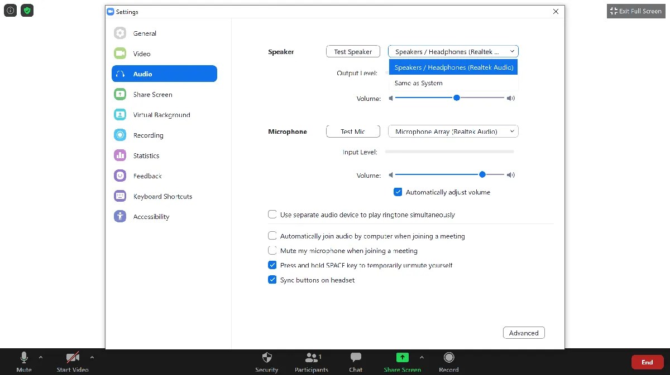Open Recording settings tab
Image resolution: width=670 pixels, height=375 pixels.
164,135
